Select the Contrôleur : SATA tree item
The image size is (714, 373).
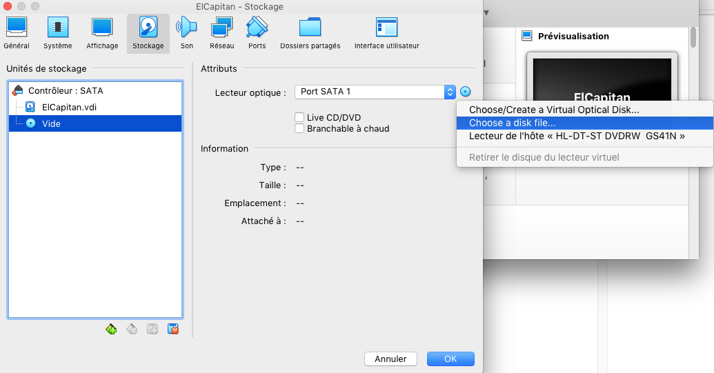pyautogui.click(x=95, y=90)
